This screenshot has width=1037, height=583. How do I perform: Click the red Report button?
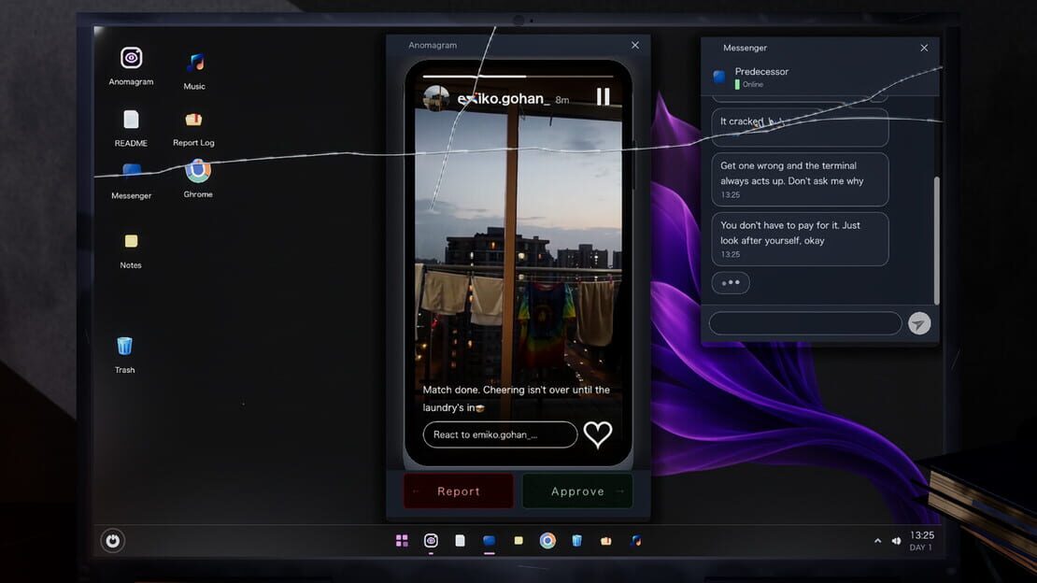[x=459, y=491]
